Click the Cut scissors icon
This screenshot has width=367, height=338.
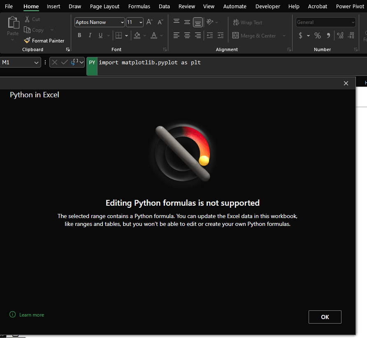(x=27, y=19)
